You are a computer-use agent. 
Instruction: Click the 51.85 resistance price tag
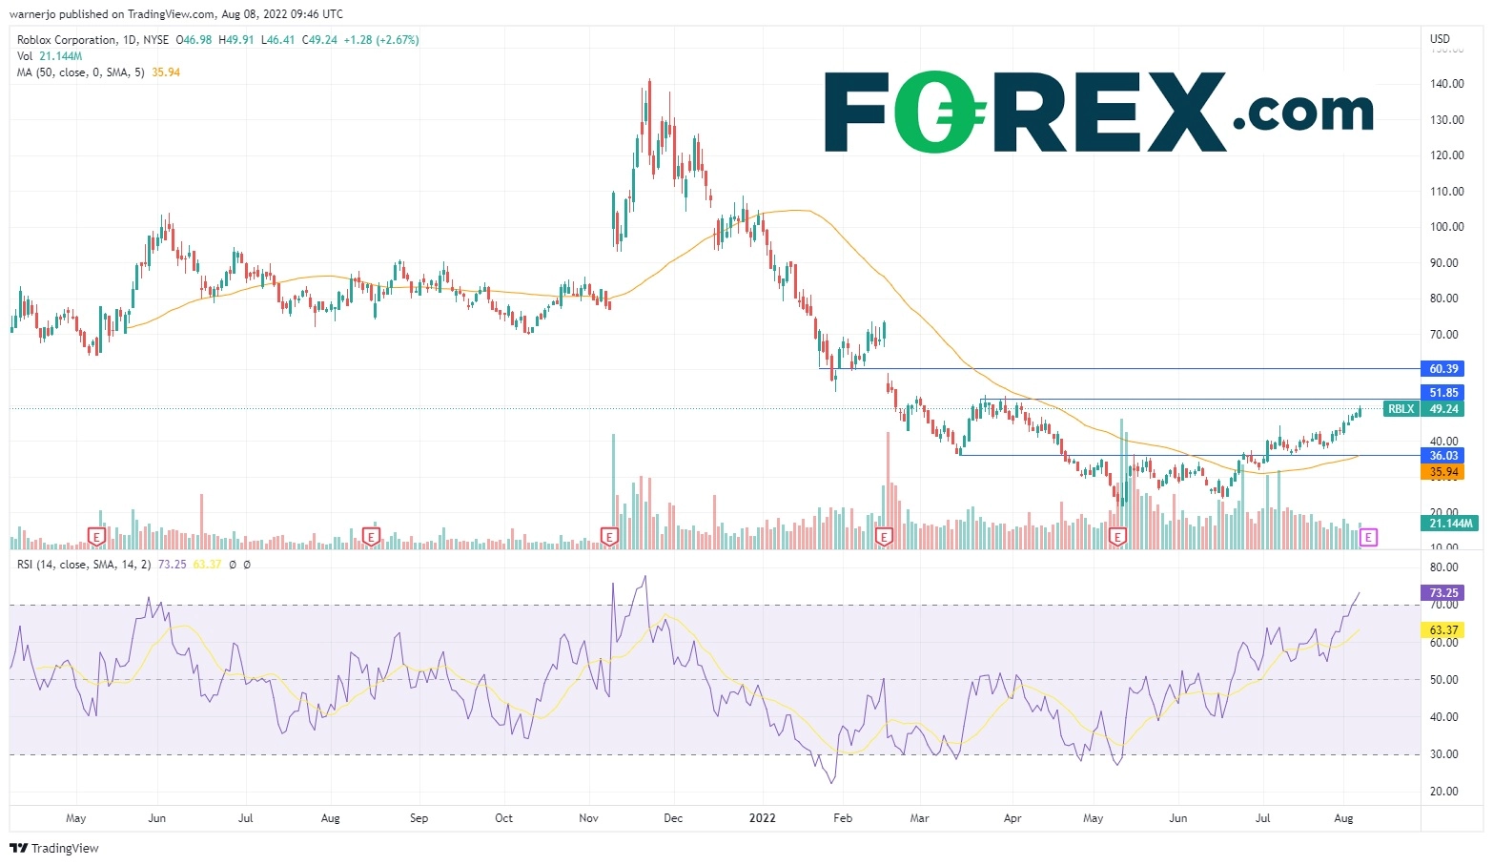[x=1443, y=393]
